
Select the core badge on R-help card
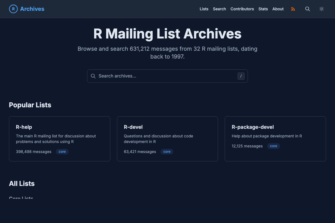point(62,151)
